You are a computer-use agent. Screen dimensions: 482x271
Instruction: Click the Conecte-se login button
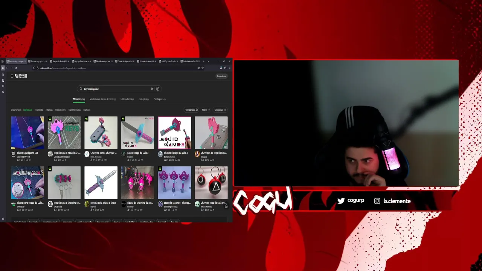(221, 76)
